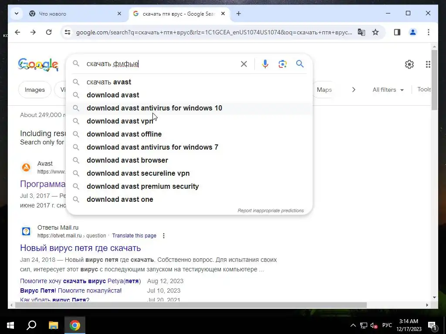Bookmark this page with the star

coord(375,32)
